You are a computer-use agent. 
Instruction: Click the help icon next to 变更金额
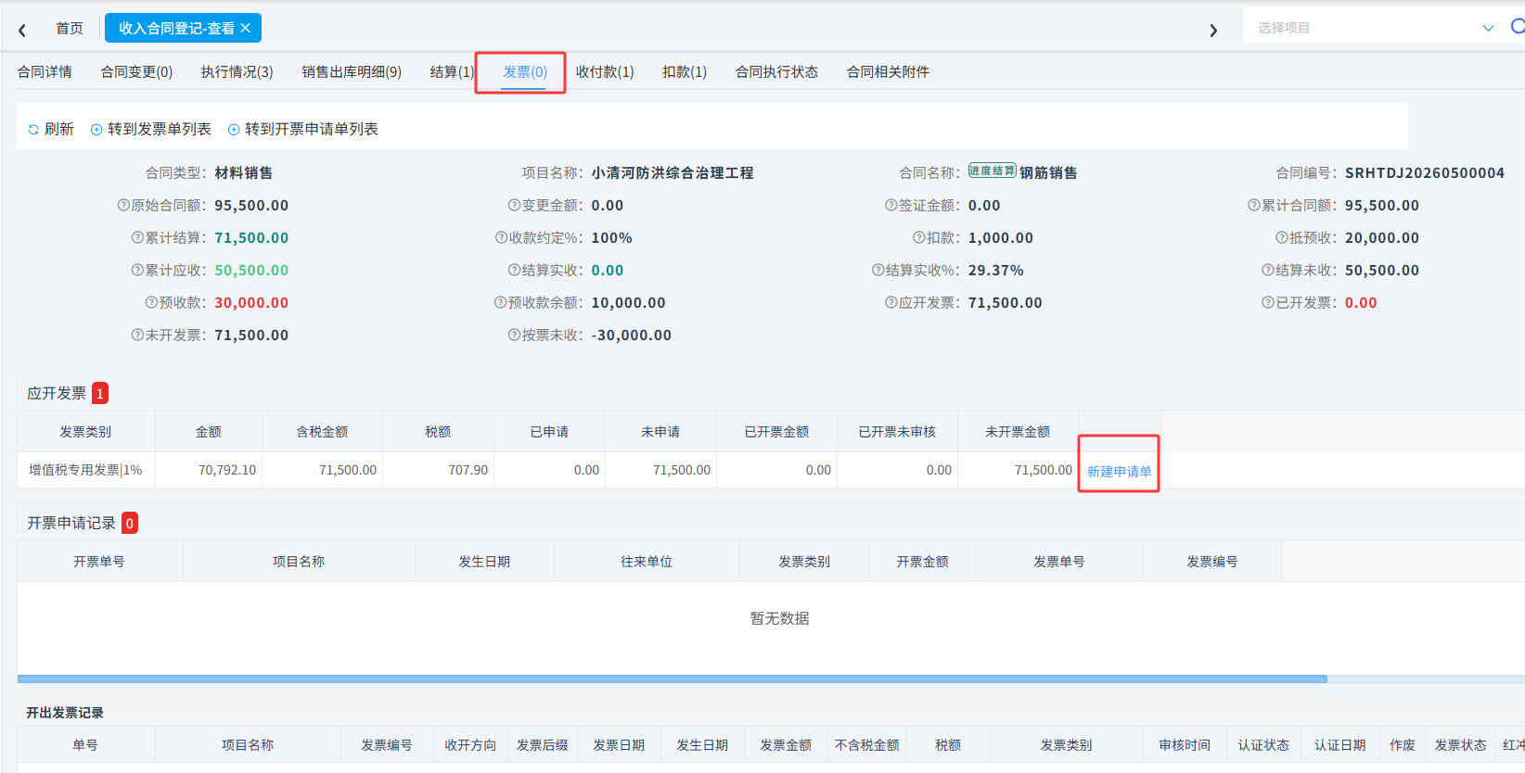pyautogui.click(x=514, y=205)
